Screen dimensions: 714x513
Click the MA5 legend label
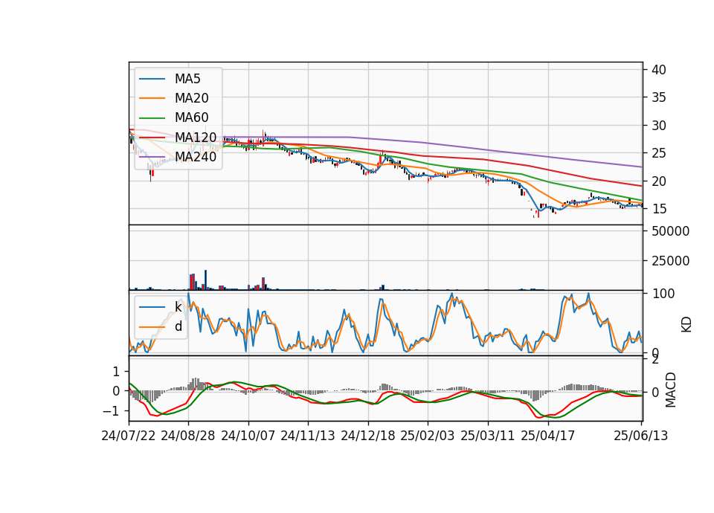[187, 79]
